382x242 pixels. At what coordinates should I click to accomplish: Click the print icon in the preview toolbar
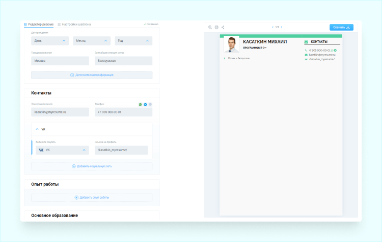point(216,28)
